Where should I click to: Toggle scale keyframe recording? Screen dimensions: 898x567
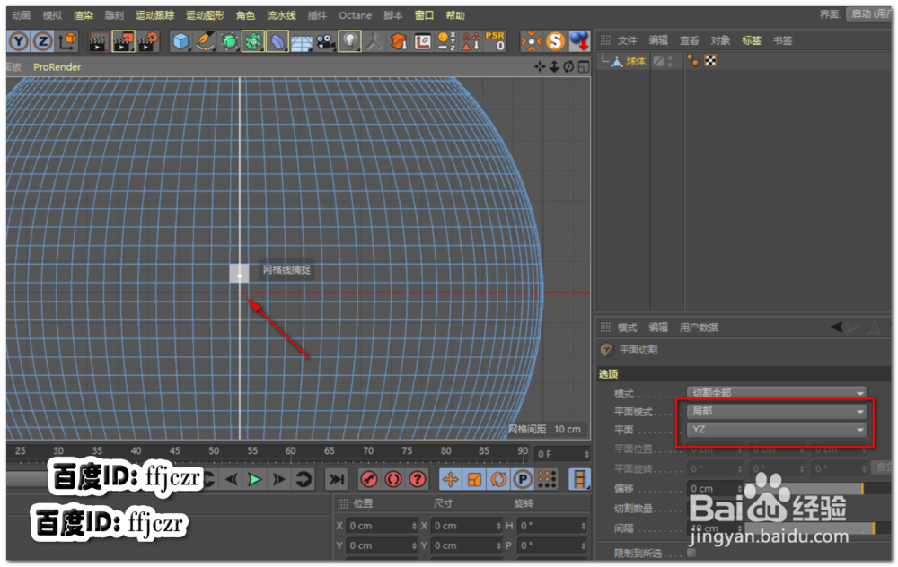click(x=474, y=479)
